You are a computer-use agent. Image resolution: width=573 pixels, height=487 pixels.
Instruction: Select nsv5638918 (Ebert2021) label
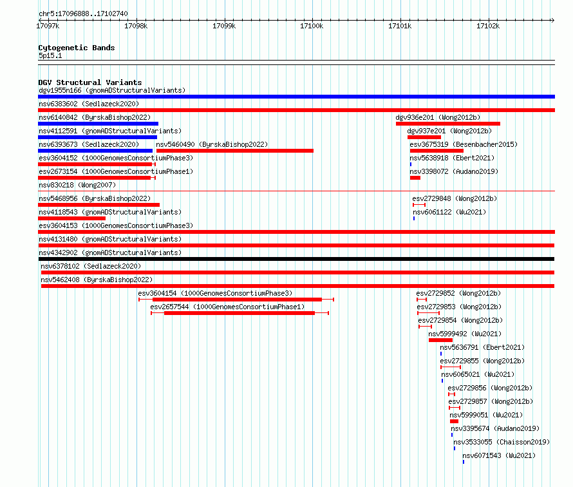[x=452, y=158]
